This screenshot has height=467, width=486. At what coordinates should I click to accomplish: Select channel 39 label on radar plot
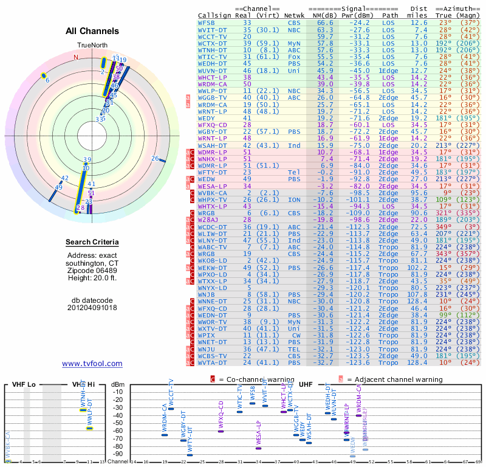[87, 159]
